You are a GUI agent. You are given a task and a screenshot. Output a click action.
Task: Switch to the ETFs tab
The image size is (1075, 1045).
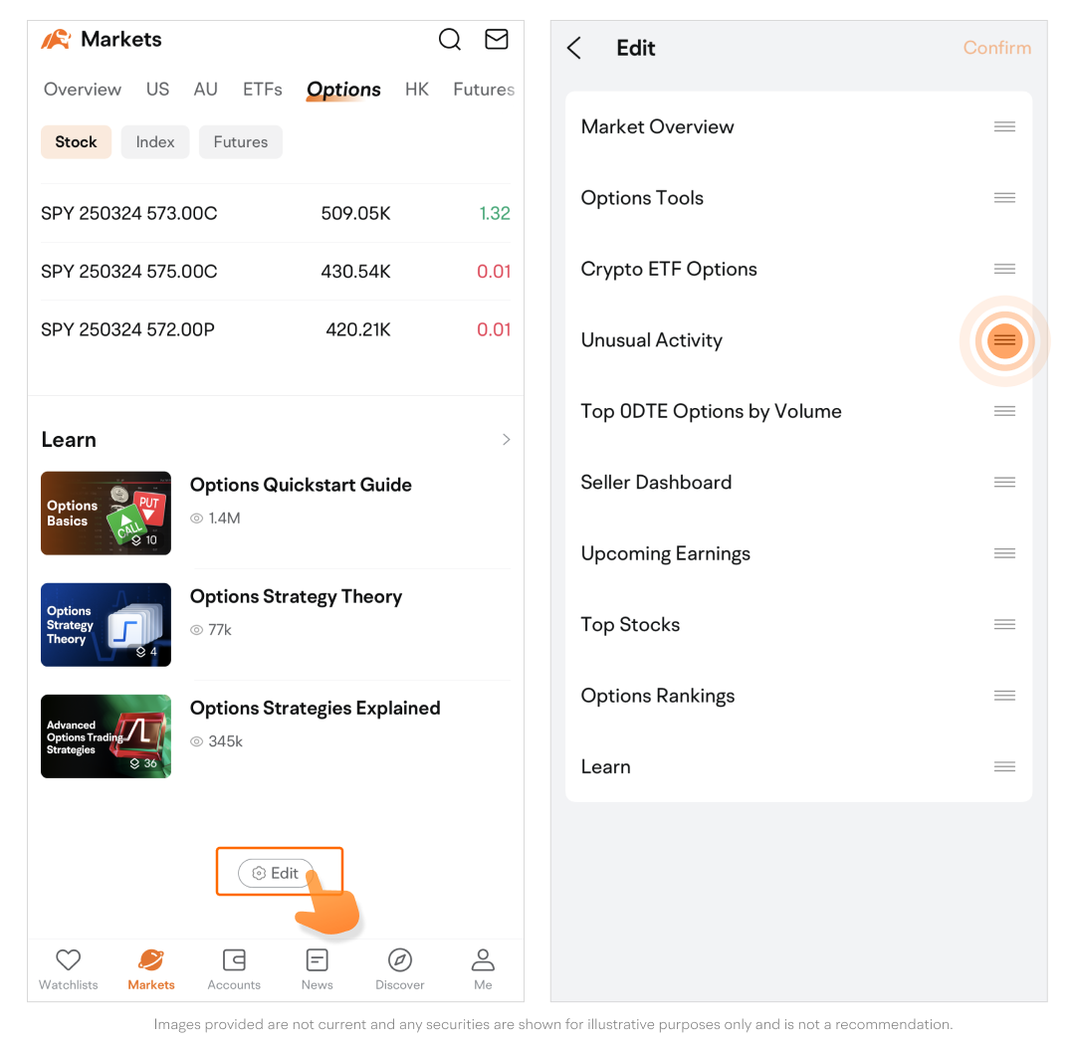[x=263, y=90]
